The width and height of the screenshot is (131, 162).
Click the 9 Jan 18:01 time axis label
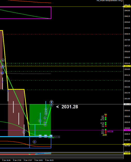(39, 160)
